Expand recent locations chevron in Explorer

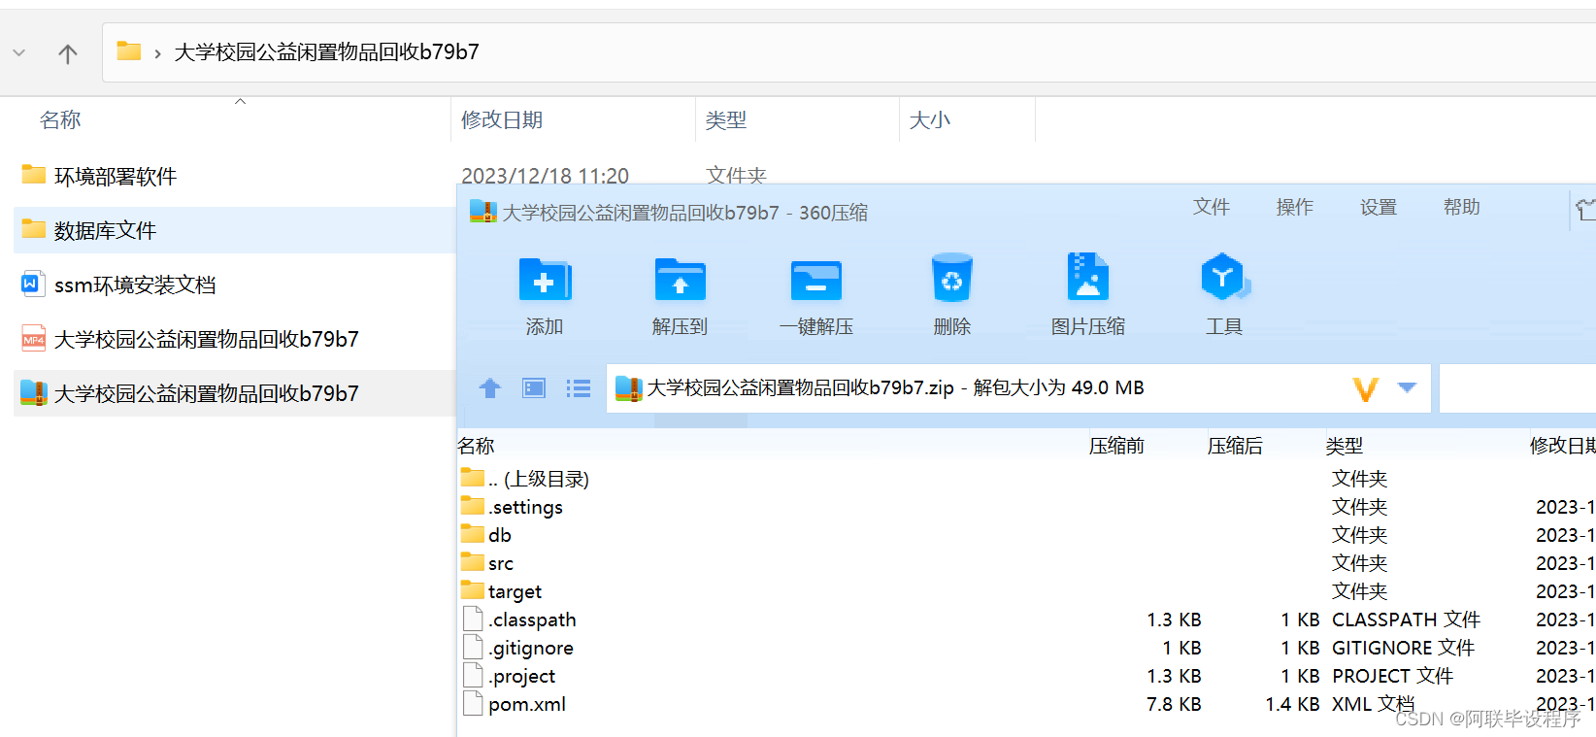[x=19, y=53]
